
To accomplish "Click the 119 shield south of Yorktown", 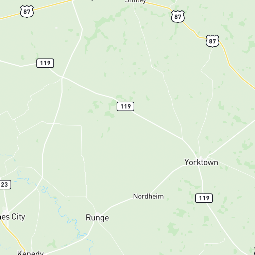I will click(x=204, y=198).
